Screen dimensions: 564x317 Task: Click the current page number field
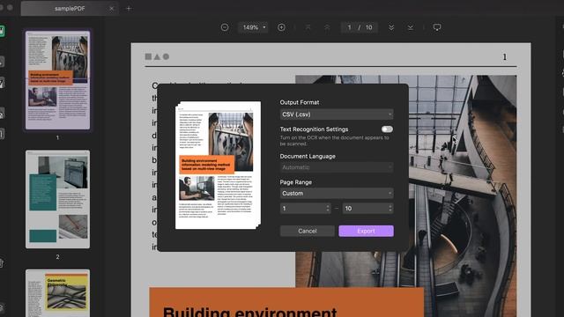pos(349,27)
